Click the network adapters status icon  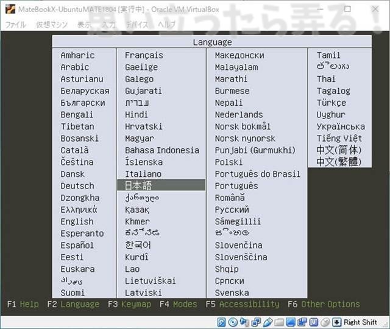(256, 322)
